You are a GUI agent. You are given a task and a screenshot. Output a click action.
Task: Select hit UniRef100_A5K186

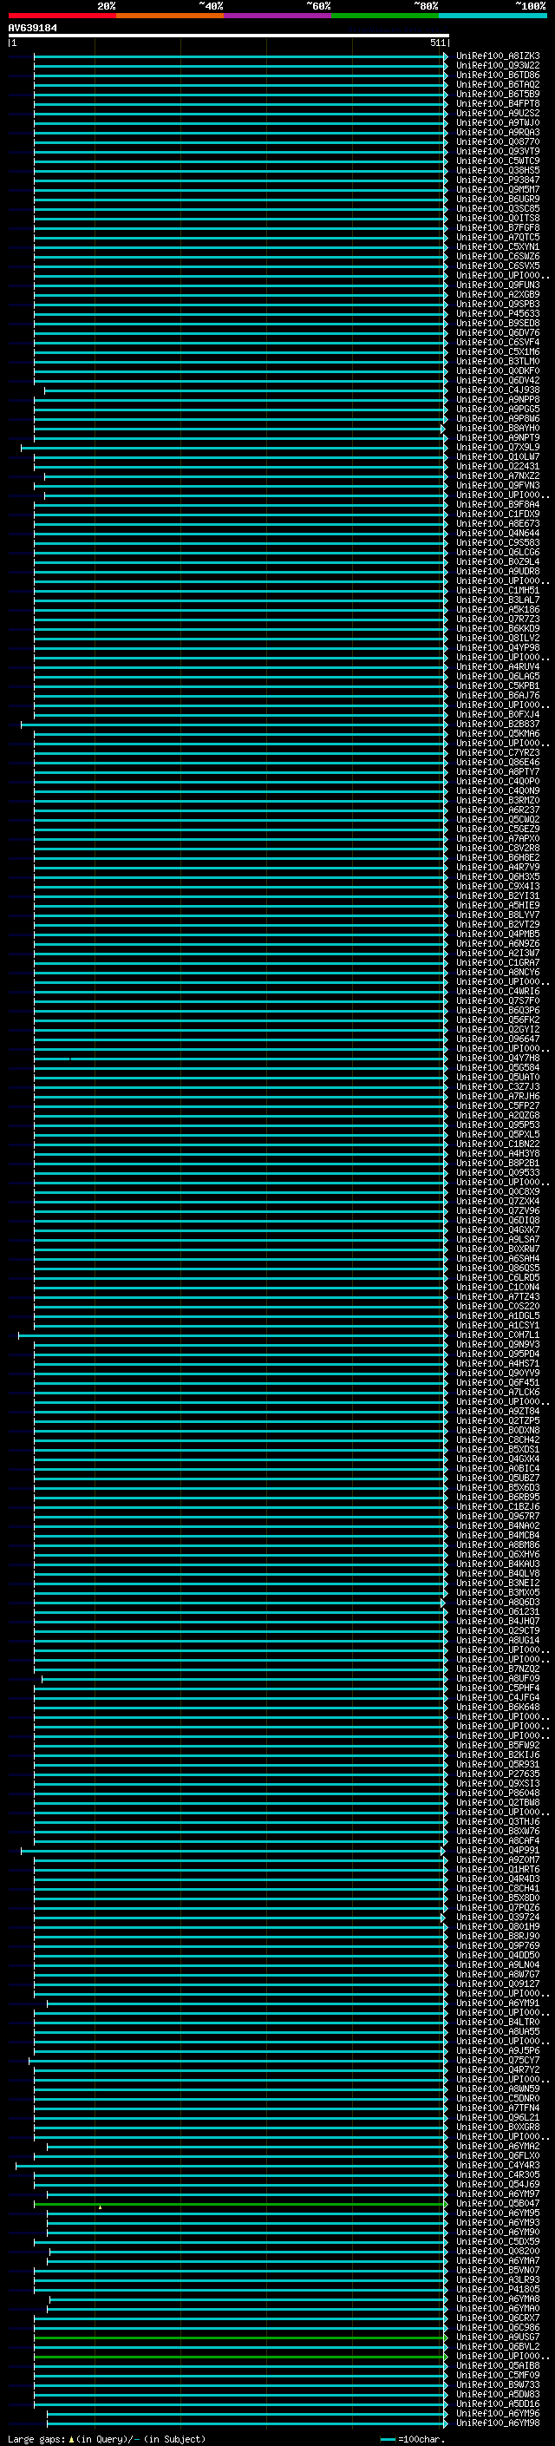[498, 610]
